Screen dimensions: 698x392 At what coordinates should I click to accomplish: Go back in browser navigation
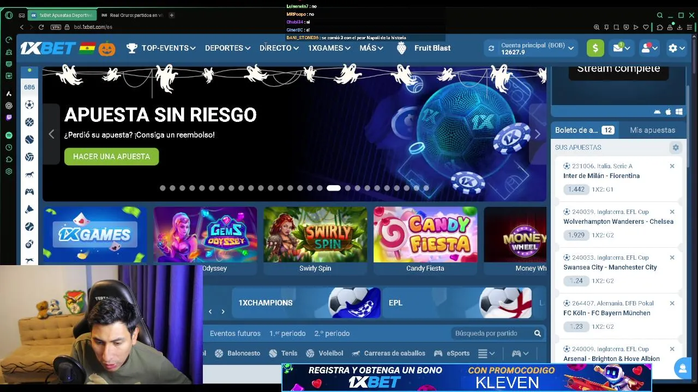(22, 27)
